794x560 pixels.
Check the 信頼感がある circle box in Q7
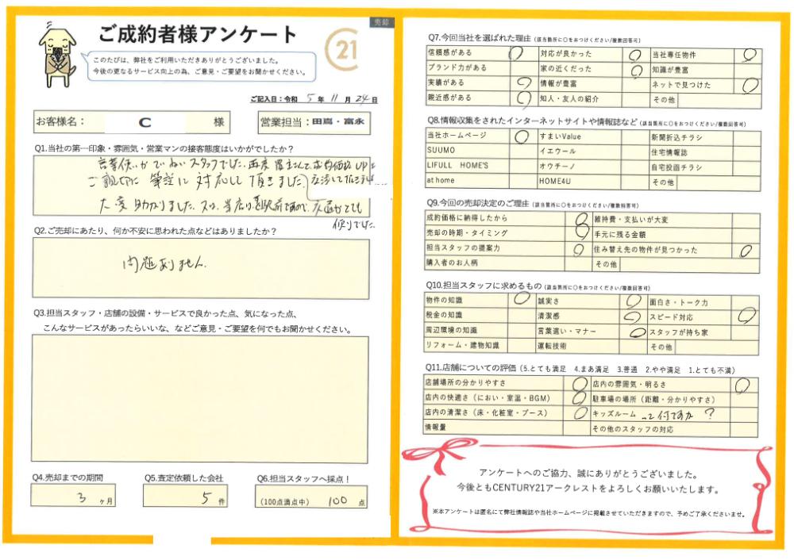coord(517,54)
